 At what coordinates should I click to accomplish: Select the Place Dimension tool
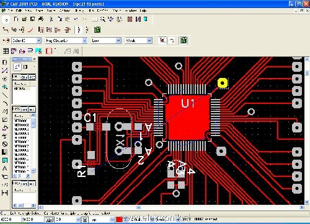(4, 193)
